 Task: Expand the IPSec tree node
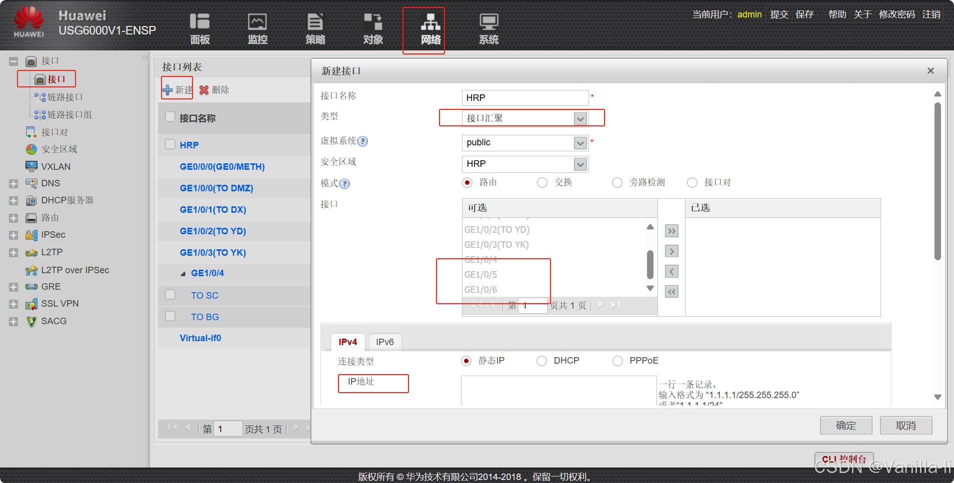pyautogui.click(x=13, y=235)
